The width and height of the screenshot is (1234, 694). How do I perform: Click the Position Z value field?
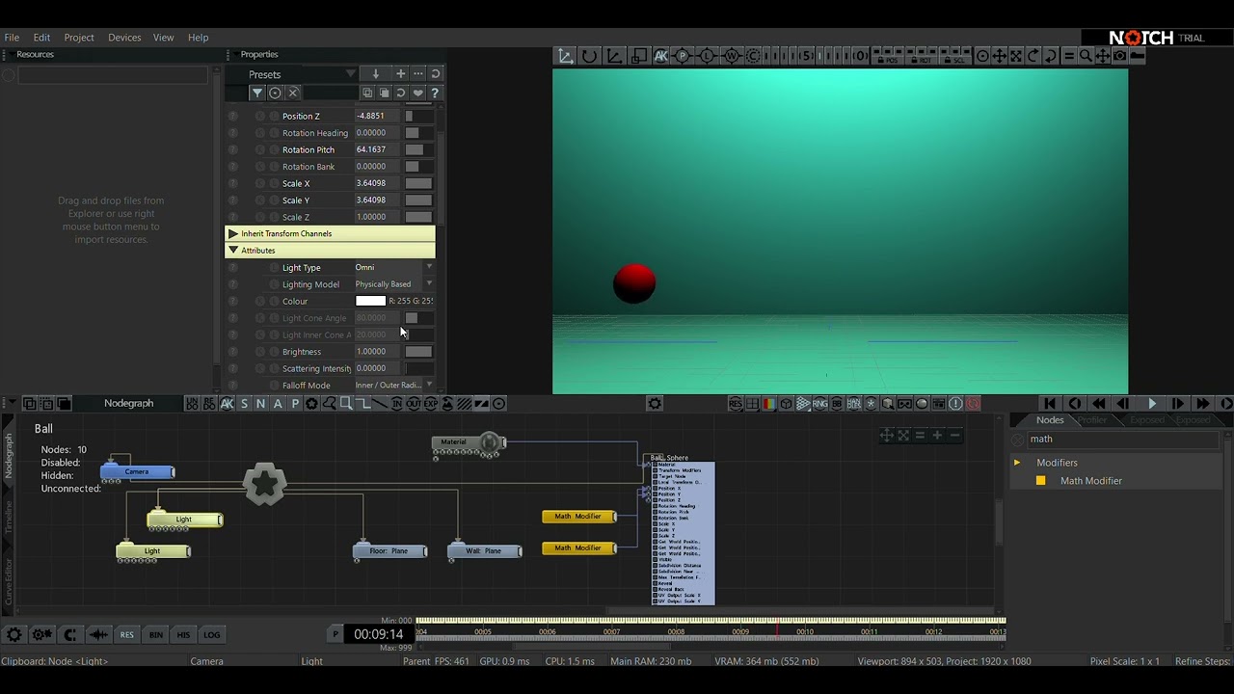tap(377, 116)
